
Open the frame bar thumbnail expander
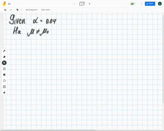coord(82,4)
